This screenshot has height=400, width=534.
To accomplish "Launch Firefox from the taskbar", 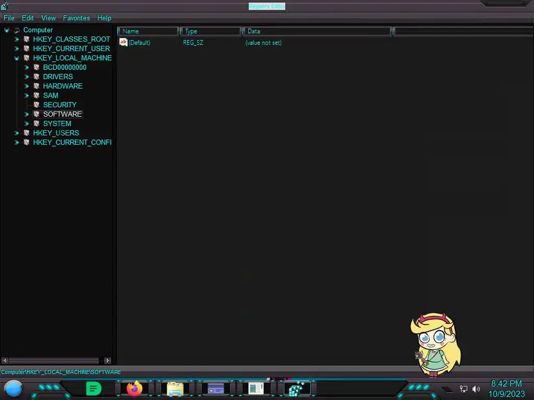I will tap(135, 389).
